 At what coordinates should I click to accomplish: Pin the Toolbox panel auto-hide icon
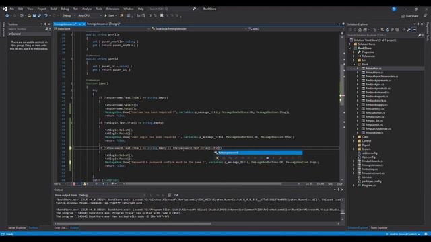(45, 24)
